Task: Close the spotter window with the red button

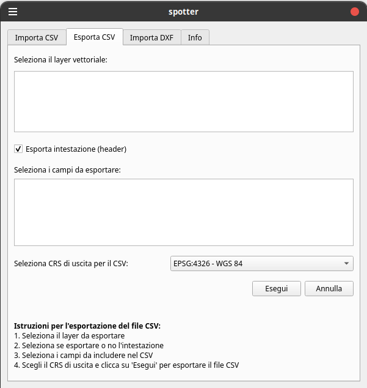Action: (354, 12)
